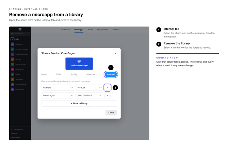Open the Product tag dropdown
Screen dimensions: 228x146
(x=89, y=88)
